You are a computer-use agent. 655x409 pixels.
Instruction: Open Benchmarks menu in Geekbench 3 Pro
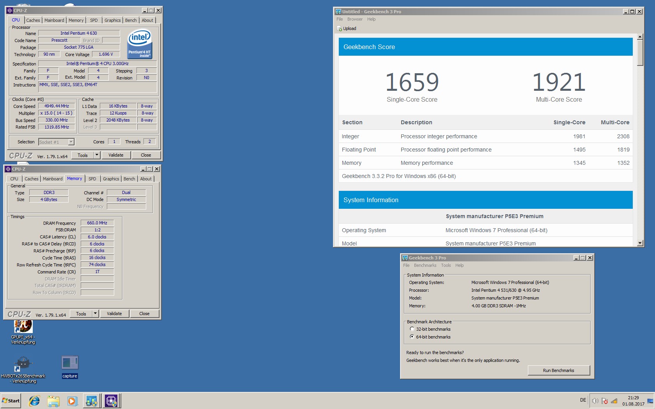pos(425,265)
